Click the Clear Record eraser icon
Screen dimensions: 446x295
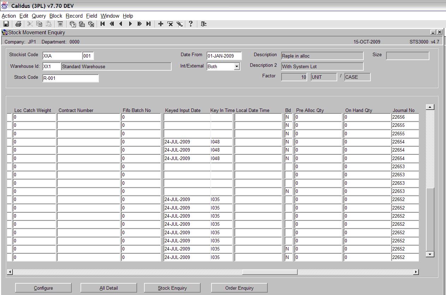[x=180, y=24]
